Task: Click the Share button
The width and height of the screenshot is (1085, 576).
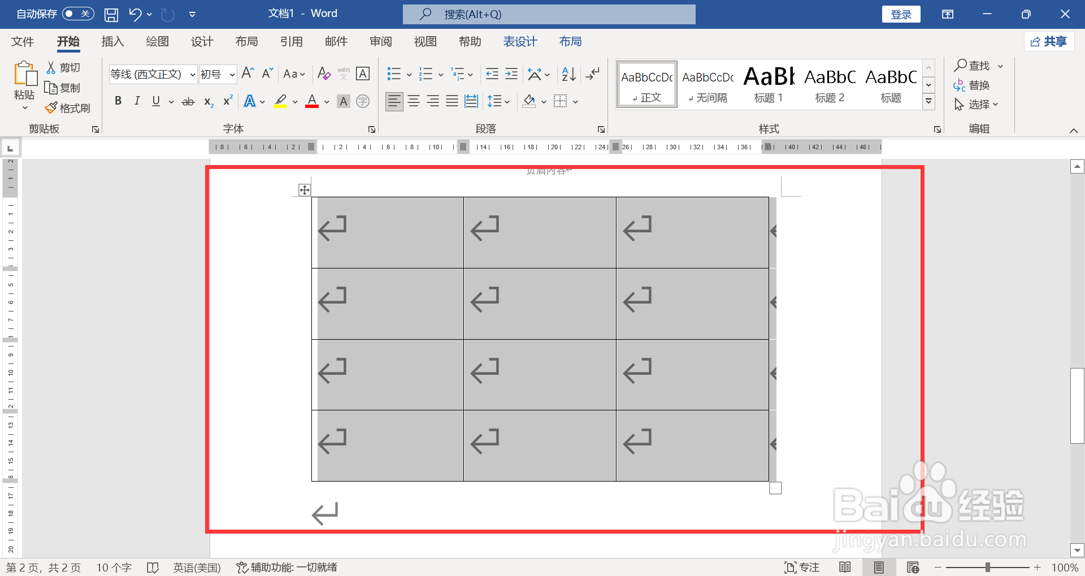Action: [x=1049, y=41]
